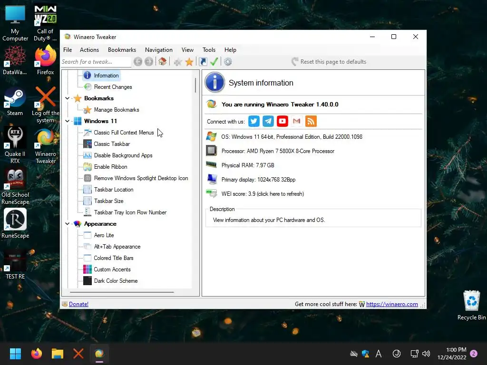Open Winaero Telegram channel icon
The width and height of the screenshot is (487, 365).
coord(268,121)
